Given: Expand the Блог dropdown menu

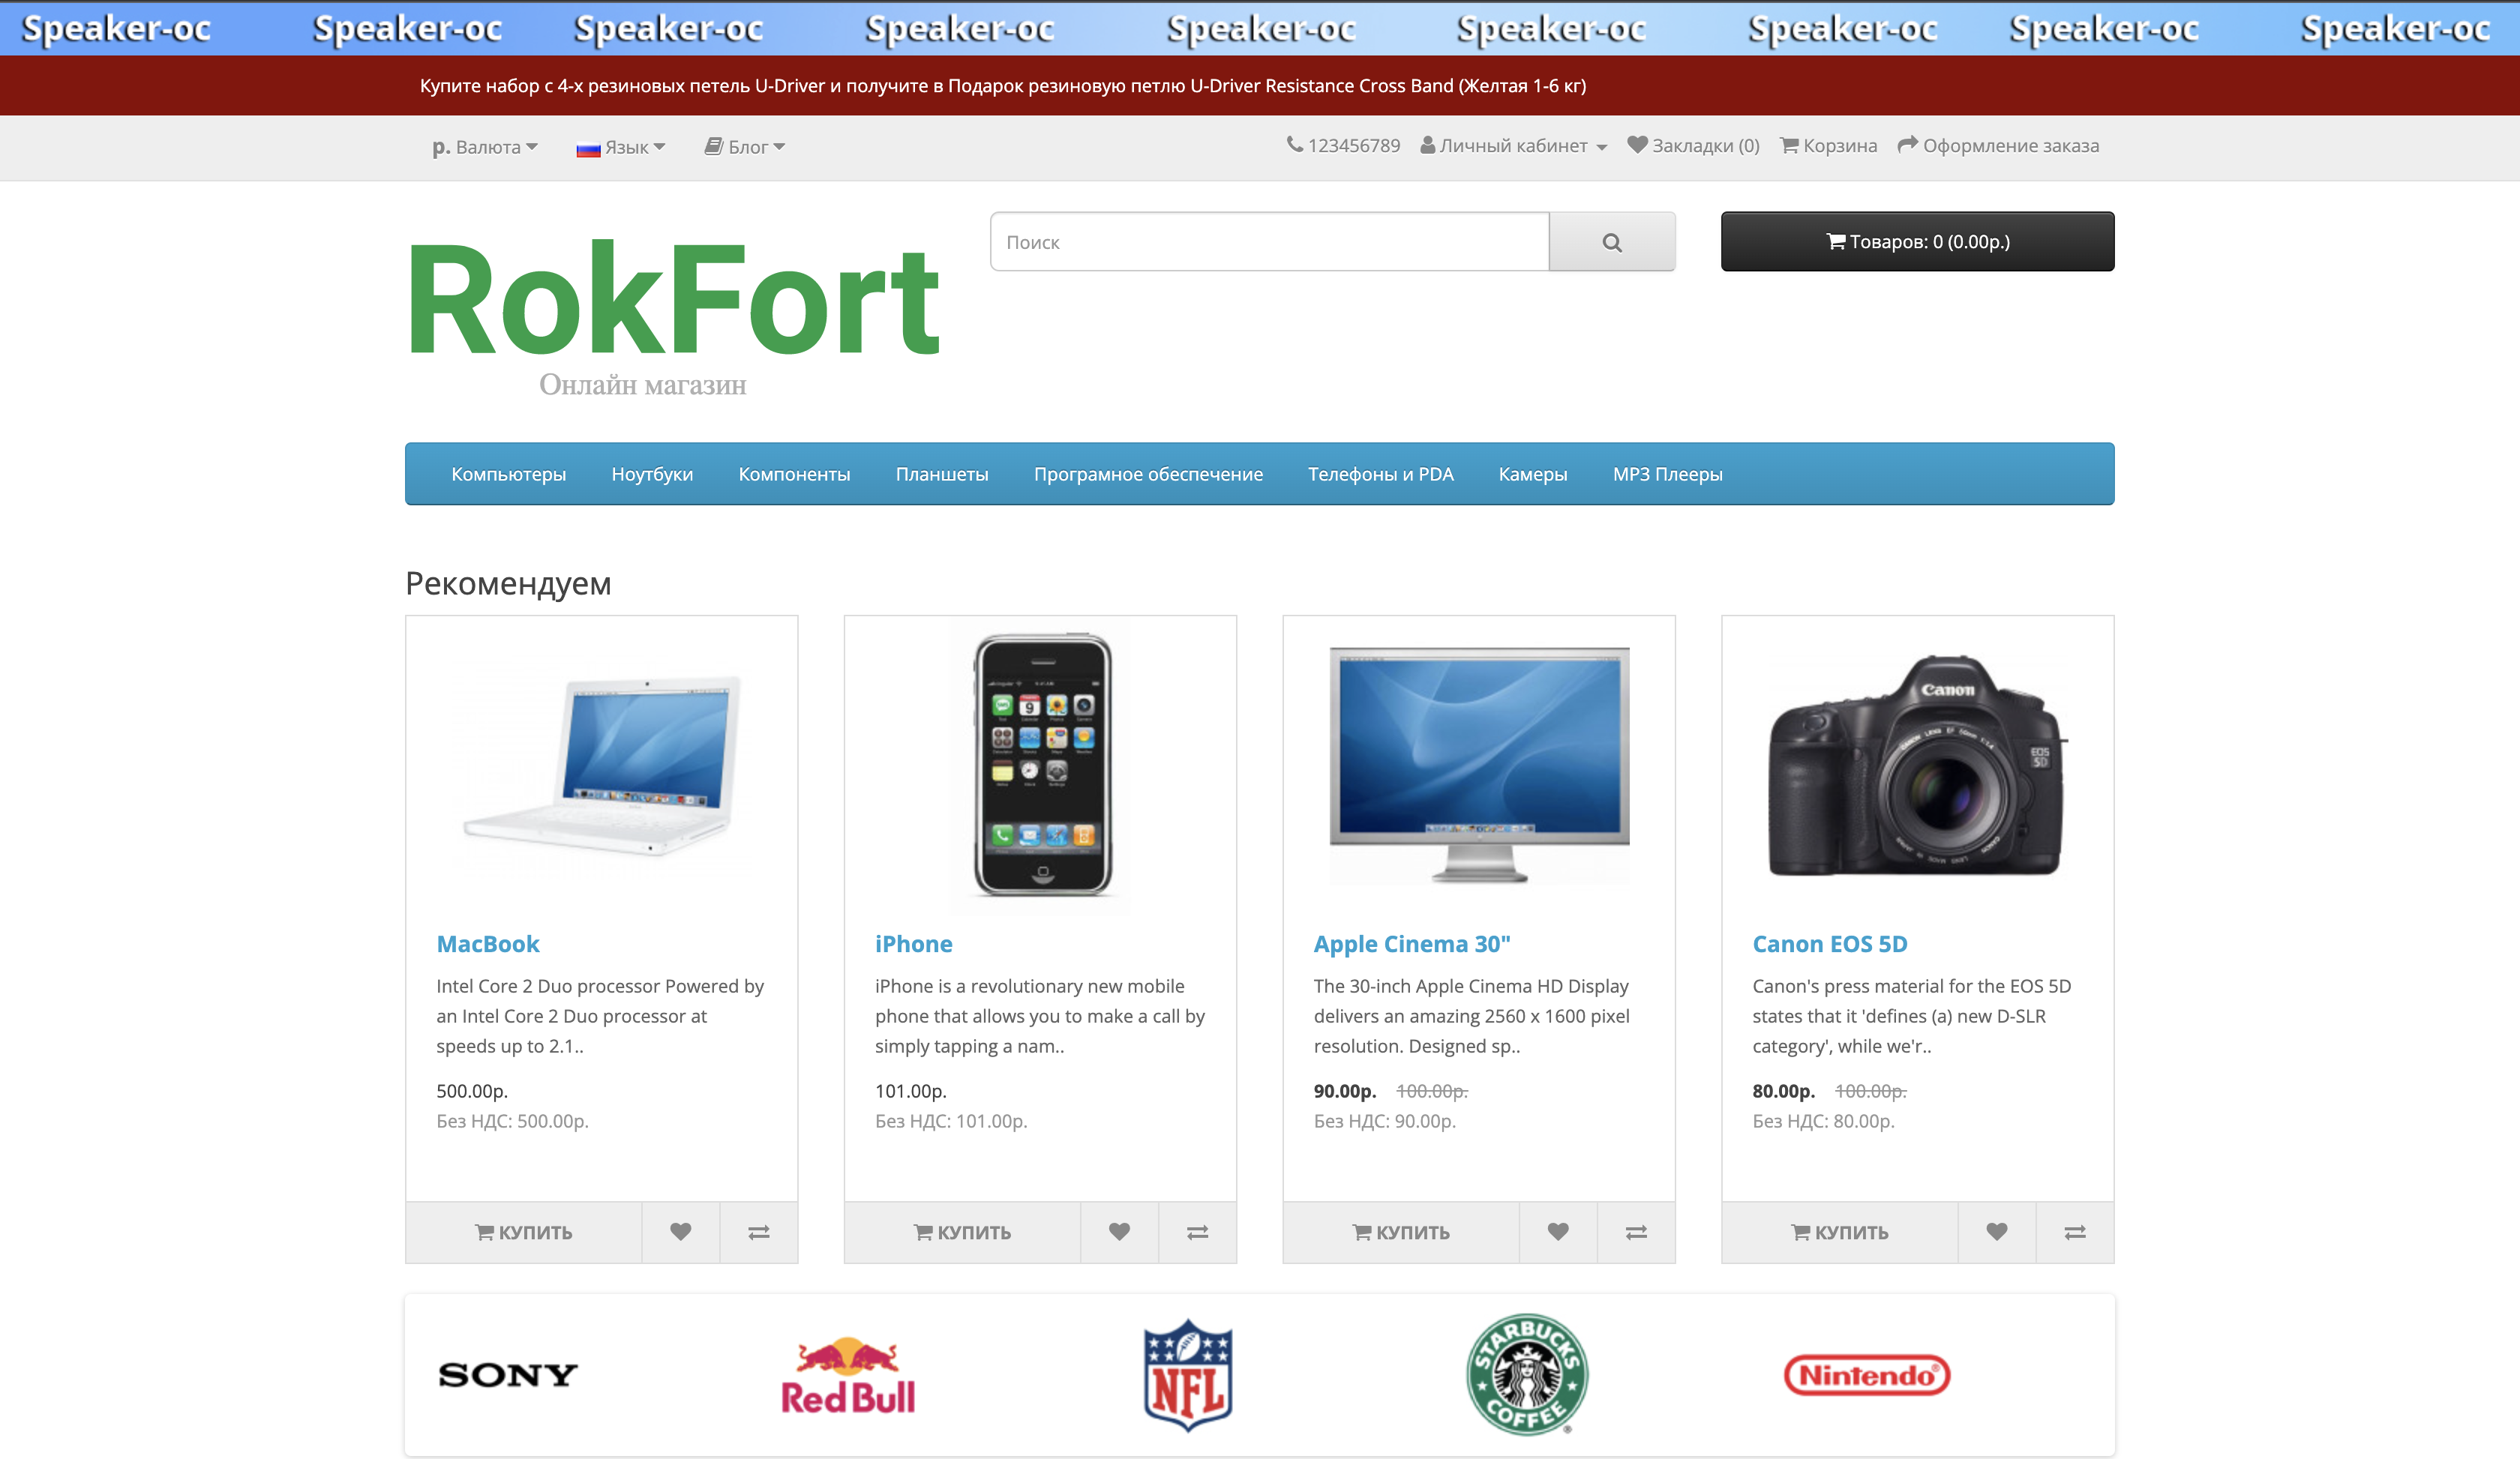Looking at the screenshot, I should point(745,147).
